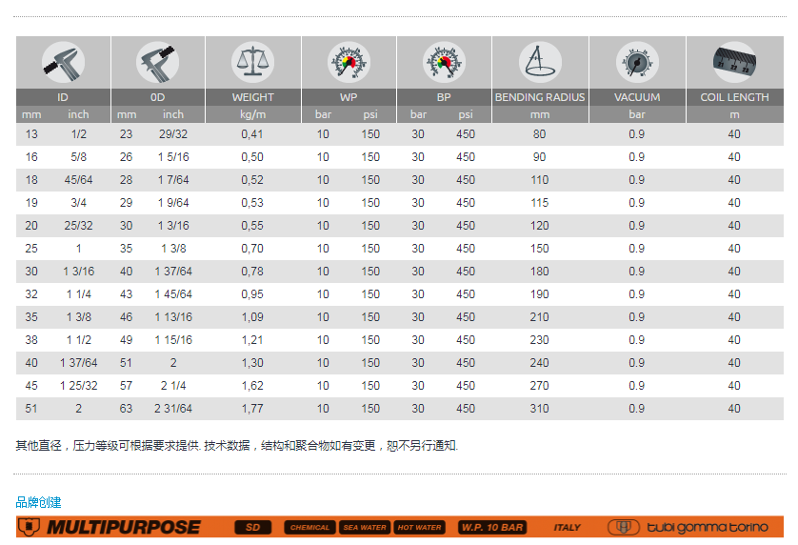Click the Chinese disclaimer note below table
Viewport: 798px width, 545px height.
tap(237, 446)
